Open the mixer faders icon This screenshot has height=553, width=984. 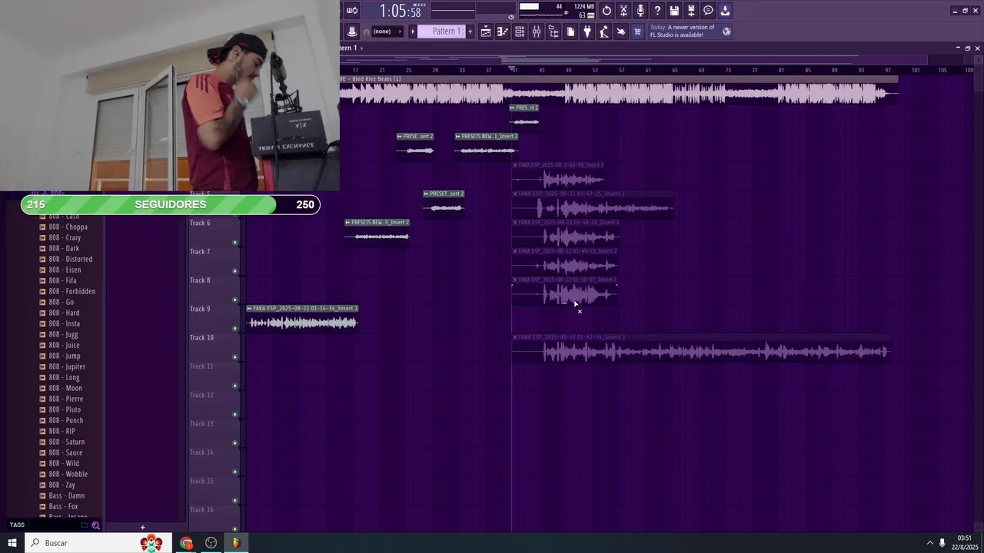(x=537, y=31)
